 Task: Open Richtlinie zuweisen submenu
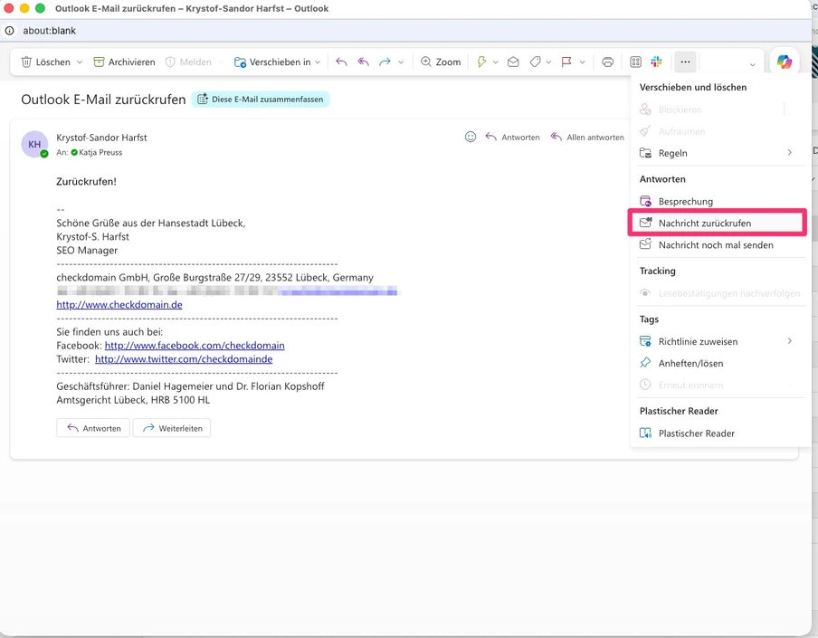pos(718,341)
